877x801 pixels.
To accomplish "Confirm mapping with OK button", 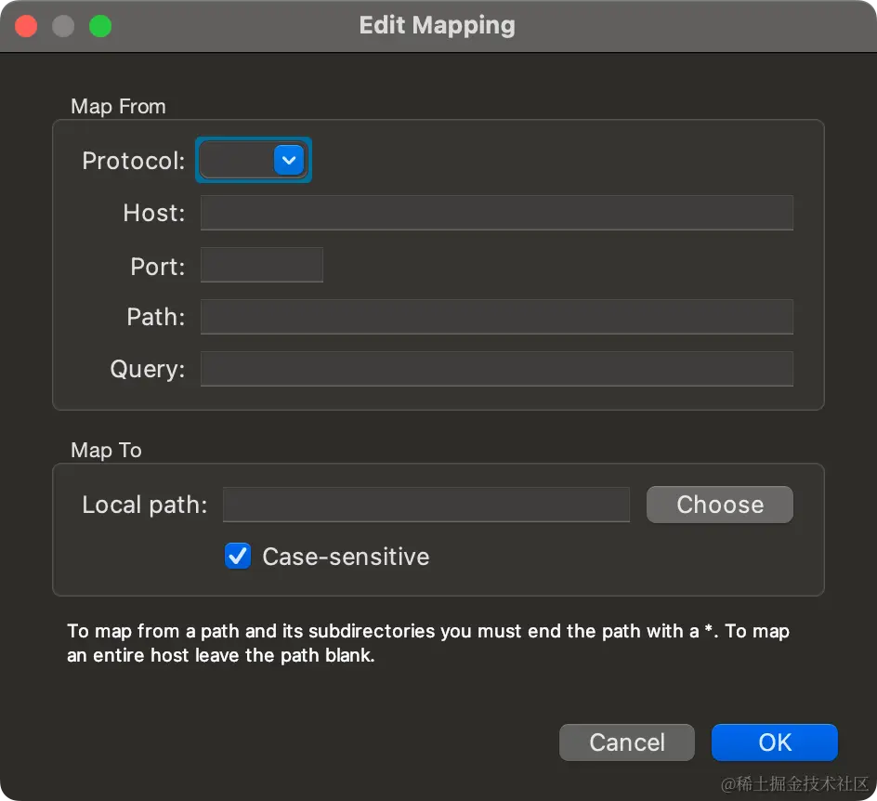I will click(775, 742).
